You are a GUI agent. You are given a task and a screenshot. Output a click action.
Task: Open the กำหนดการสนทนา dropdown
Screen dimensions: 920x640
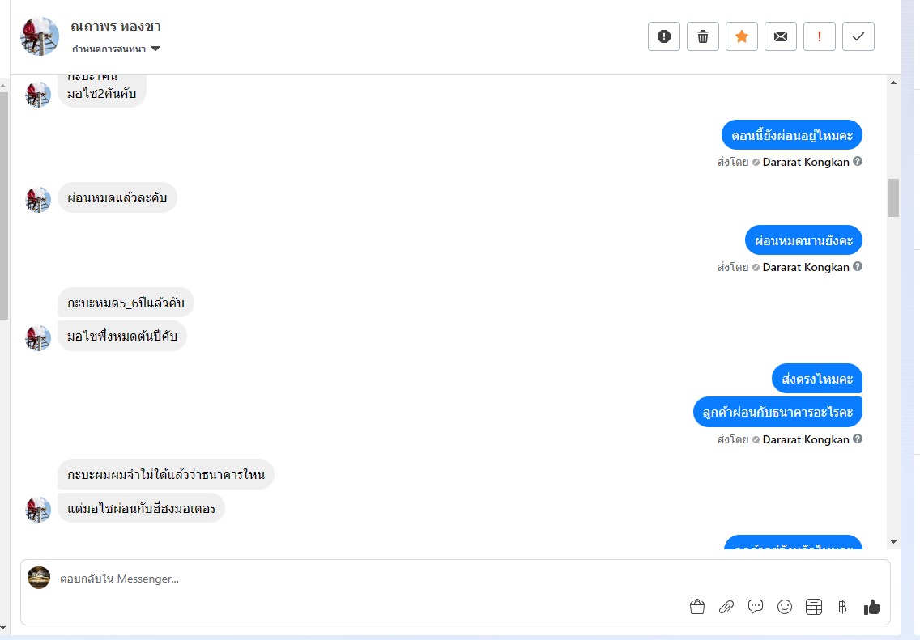(116, 49)
